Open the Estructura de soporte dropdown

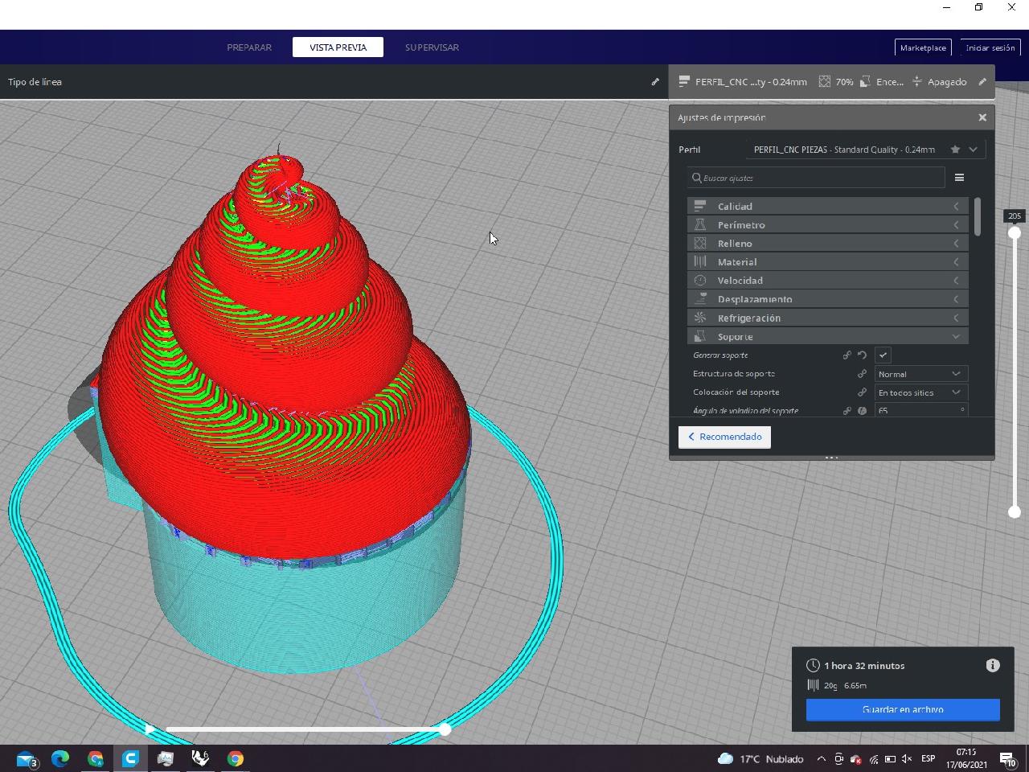921,374
